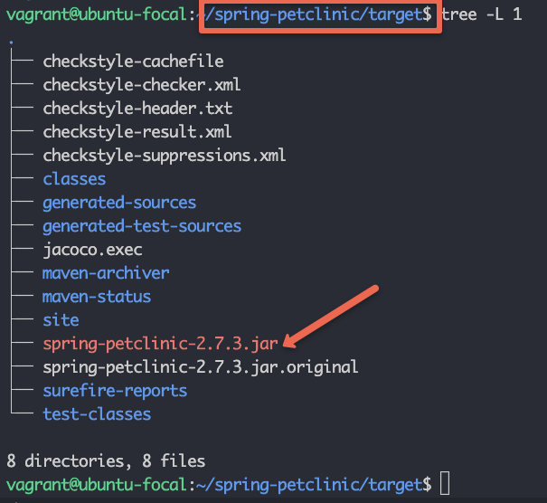Select checkstyle-checker.xml in the tree output
The height and width of the screenshot is (503, 547).
142,85
